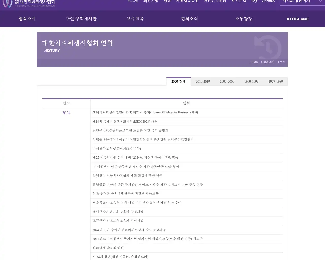Go to HOME via breadcrumb
This screenshot has height=260, width=325.
[253, 62]
